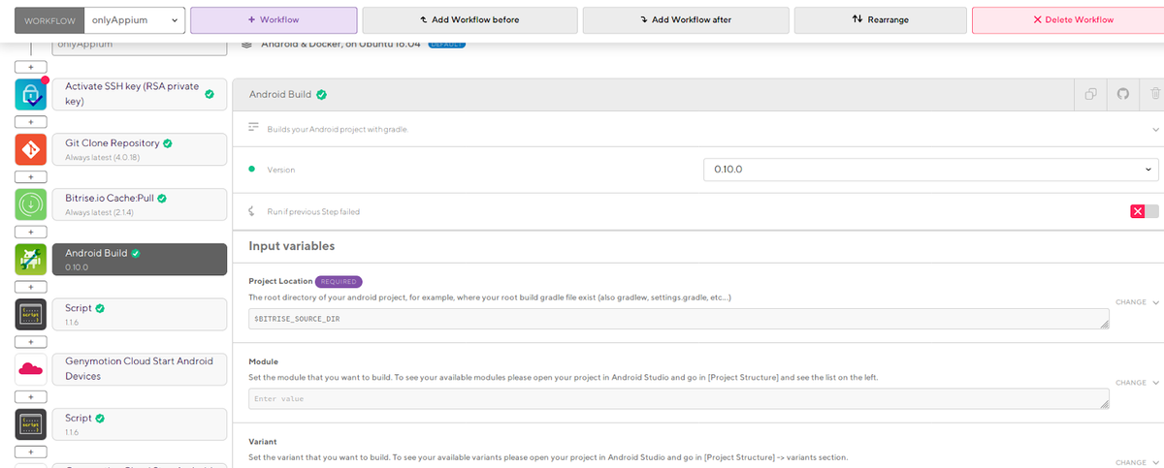Click the Run if previous Step failed icon
The height and width of the screenshot is (468, 1164).
tap(253, 211)
